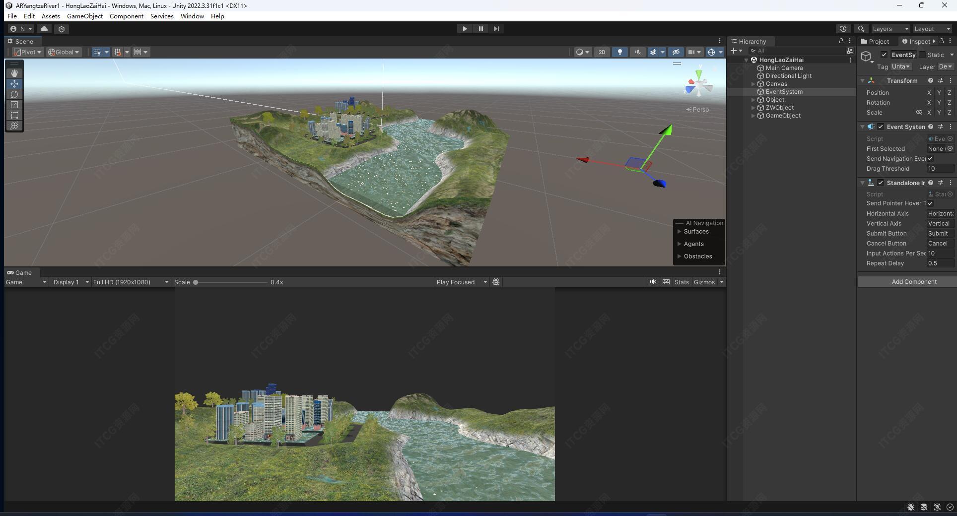Screen dimensions: 957x516
Task: Switch to the Project tab
Action: (x=876, y=42)
